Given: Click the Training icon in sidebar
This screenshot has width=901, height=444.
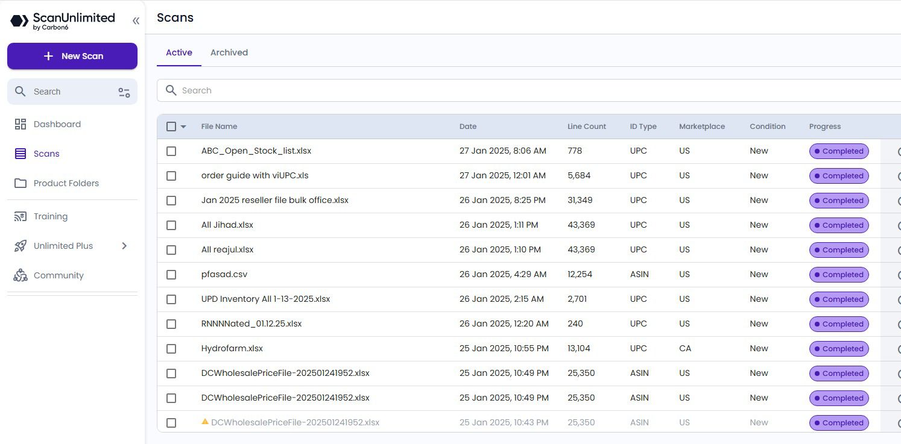Looking at the screenshot, I should point(21,216).
